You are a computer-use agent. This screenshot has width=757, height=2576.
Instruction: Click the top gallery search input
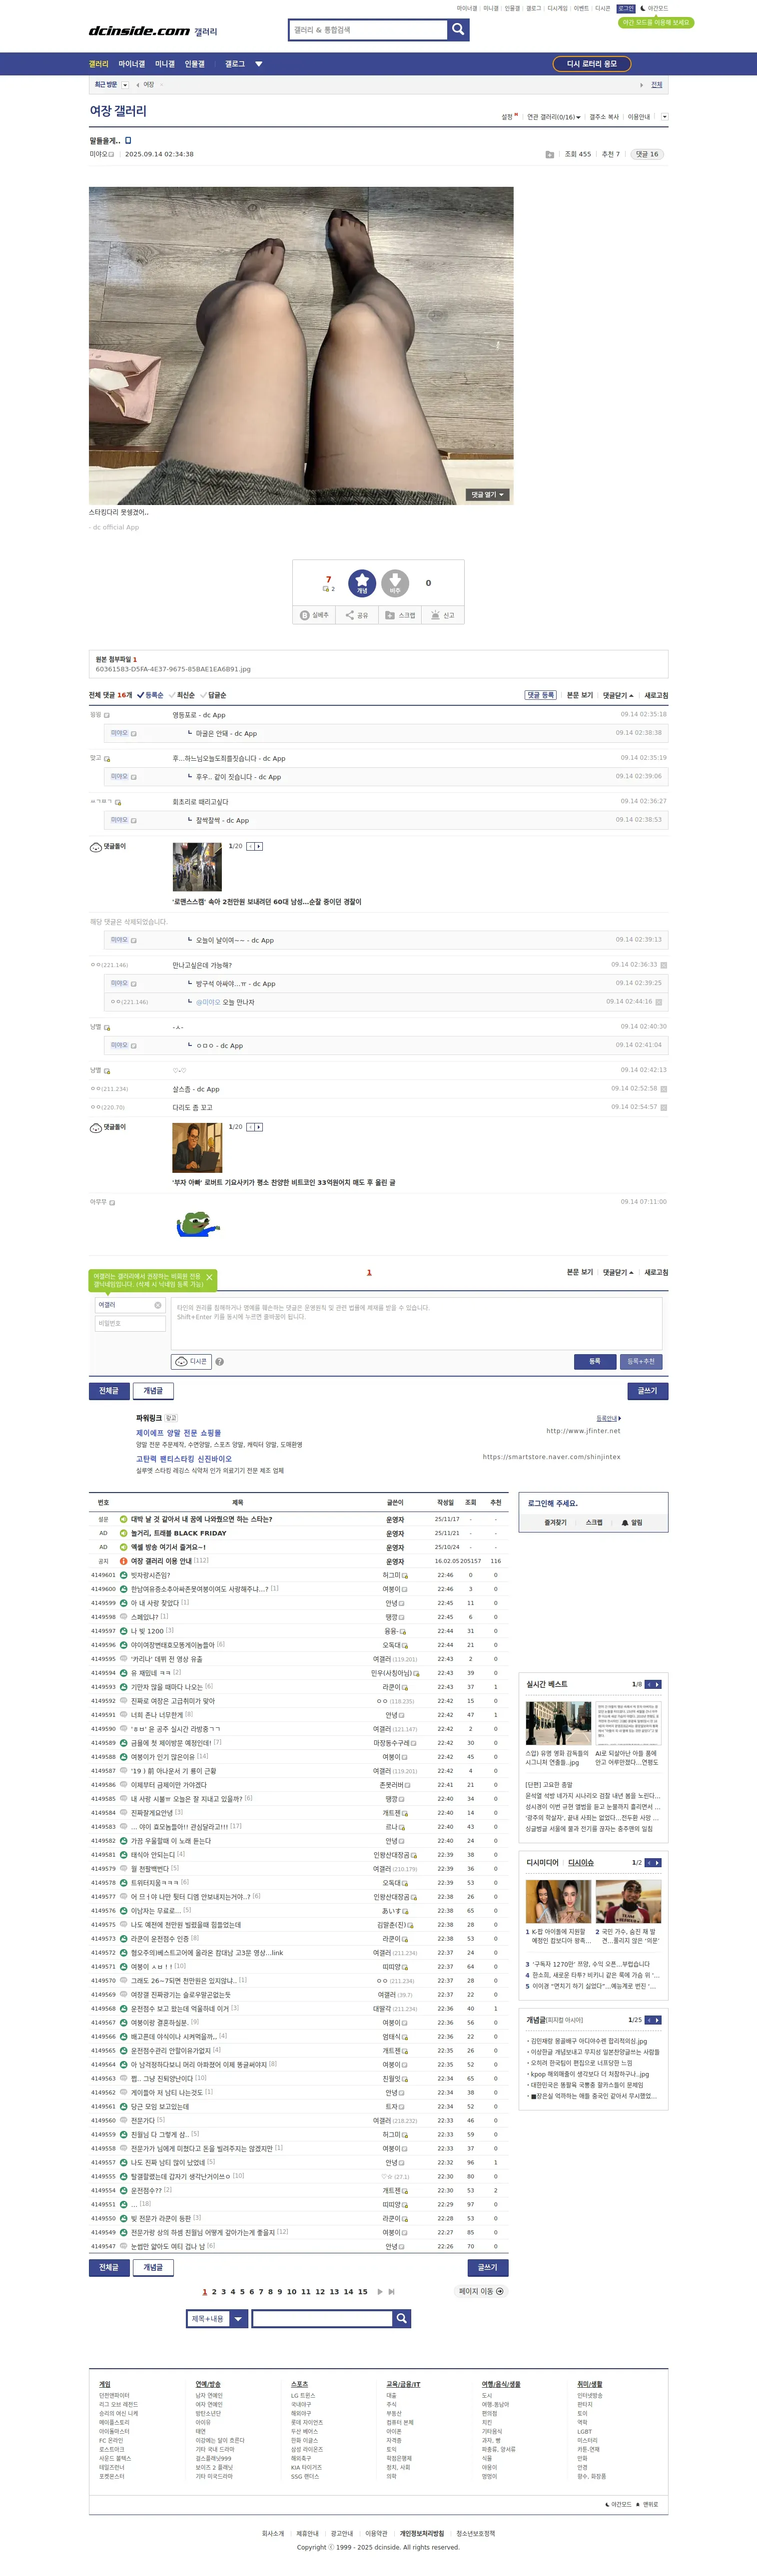click(368, 29)
